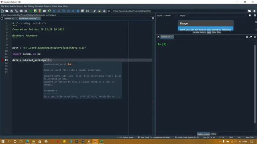
Task: Clear console variables with eraser icon
Action: pyautogui.click(x=251, y=37)
